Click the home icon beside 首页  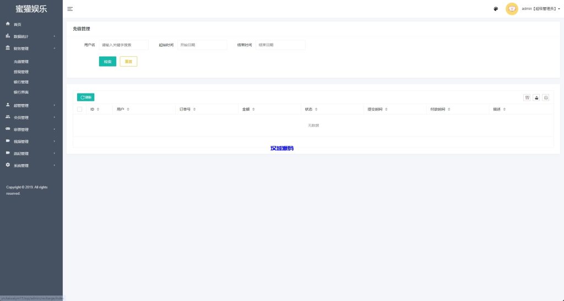[8, 24]
